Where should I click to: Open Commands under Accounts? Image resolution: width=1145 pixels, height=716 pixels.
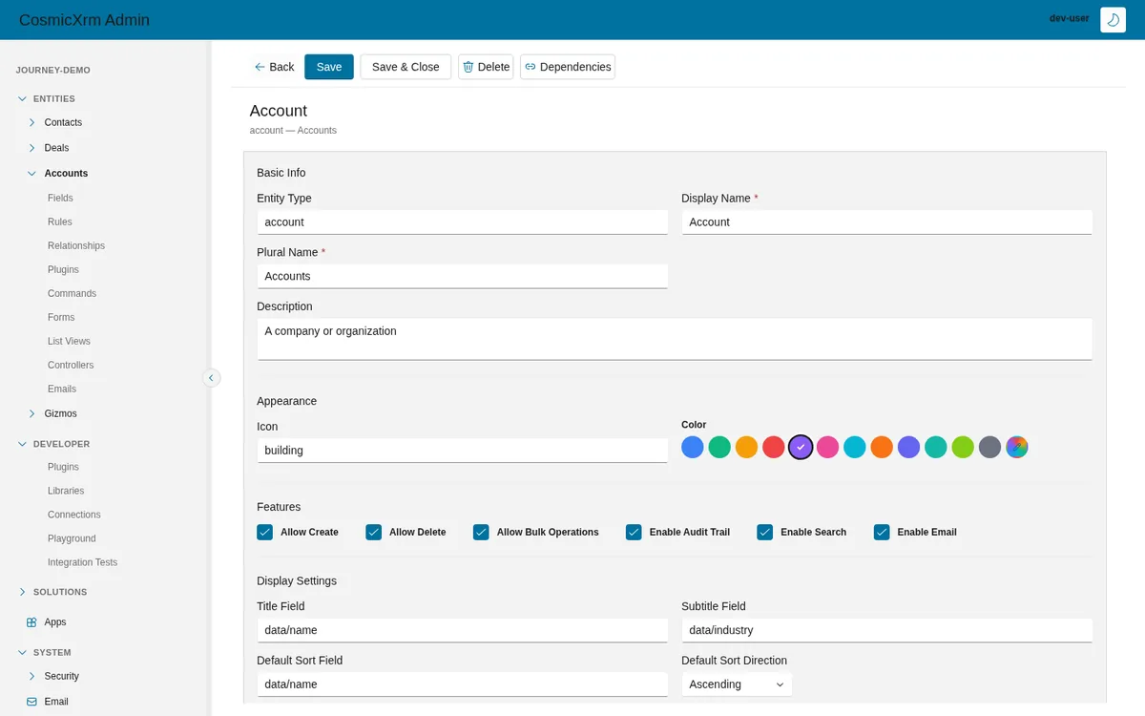point(72,293)
